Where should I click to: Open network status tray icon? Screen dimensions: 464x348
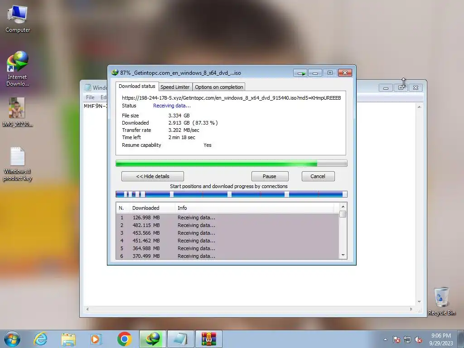(407, 339)
